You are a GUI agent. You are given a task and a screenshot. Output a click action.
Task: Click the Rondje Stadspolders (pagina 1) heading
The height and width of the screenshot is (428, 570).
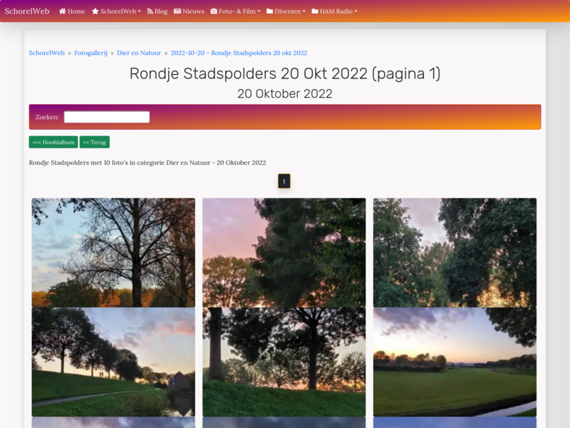(285, 73)
